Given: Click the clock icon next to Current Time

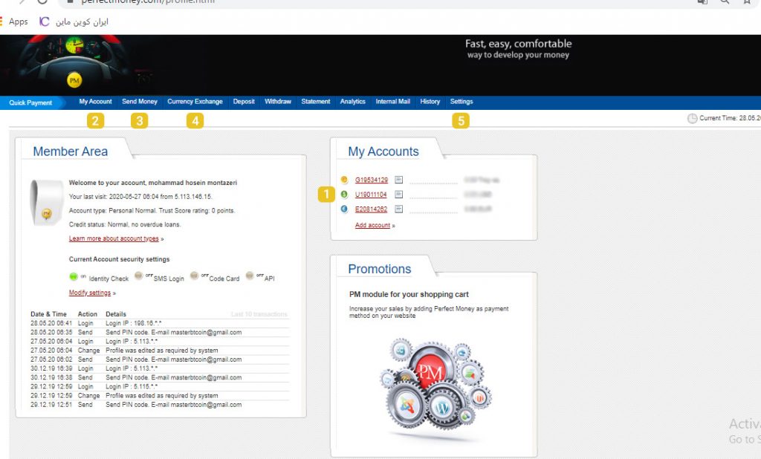Looking at the screenshot, I should [692, 118].
